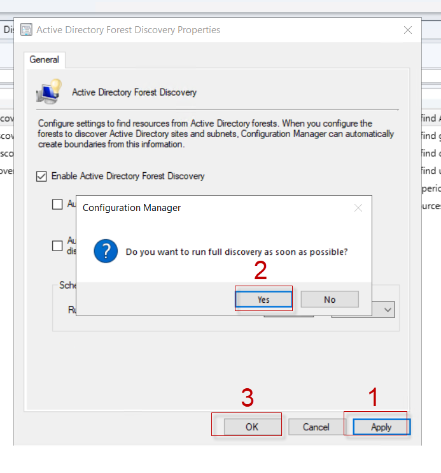Toggle the second unchecked Au... checkbox
The height and width of the screenshot is (473, 441).
pyautogui.click(x=57, y=245)
